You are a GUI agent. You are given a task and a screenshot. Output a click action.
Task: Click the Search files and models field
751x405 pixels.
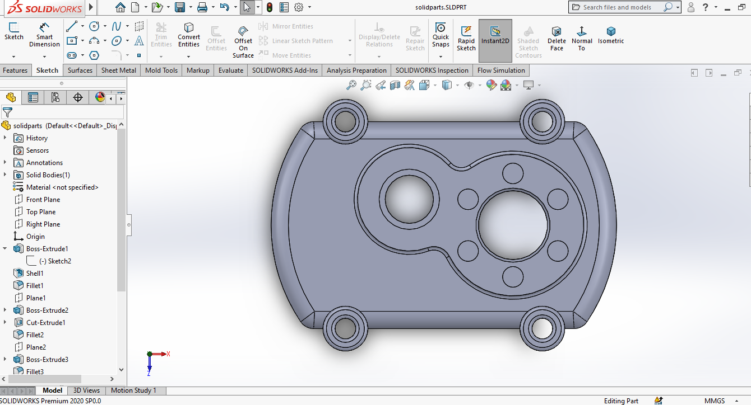(x=616, y=7)
